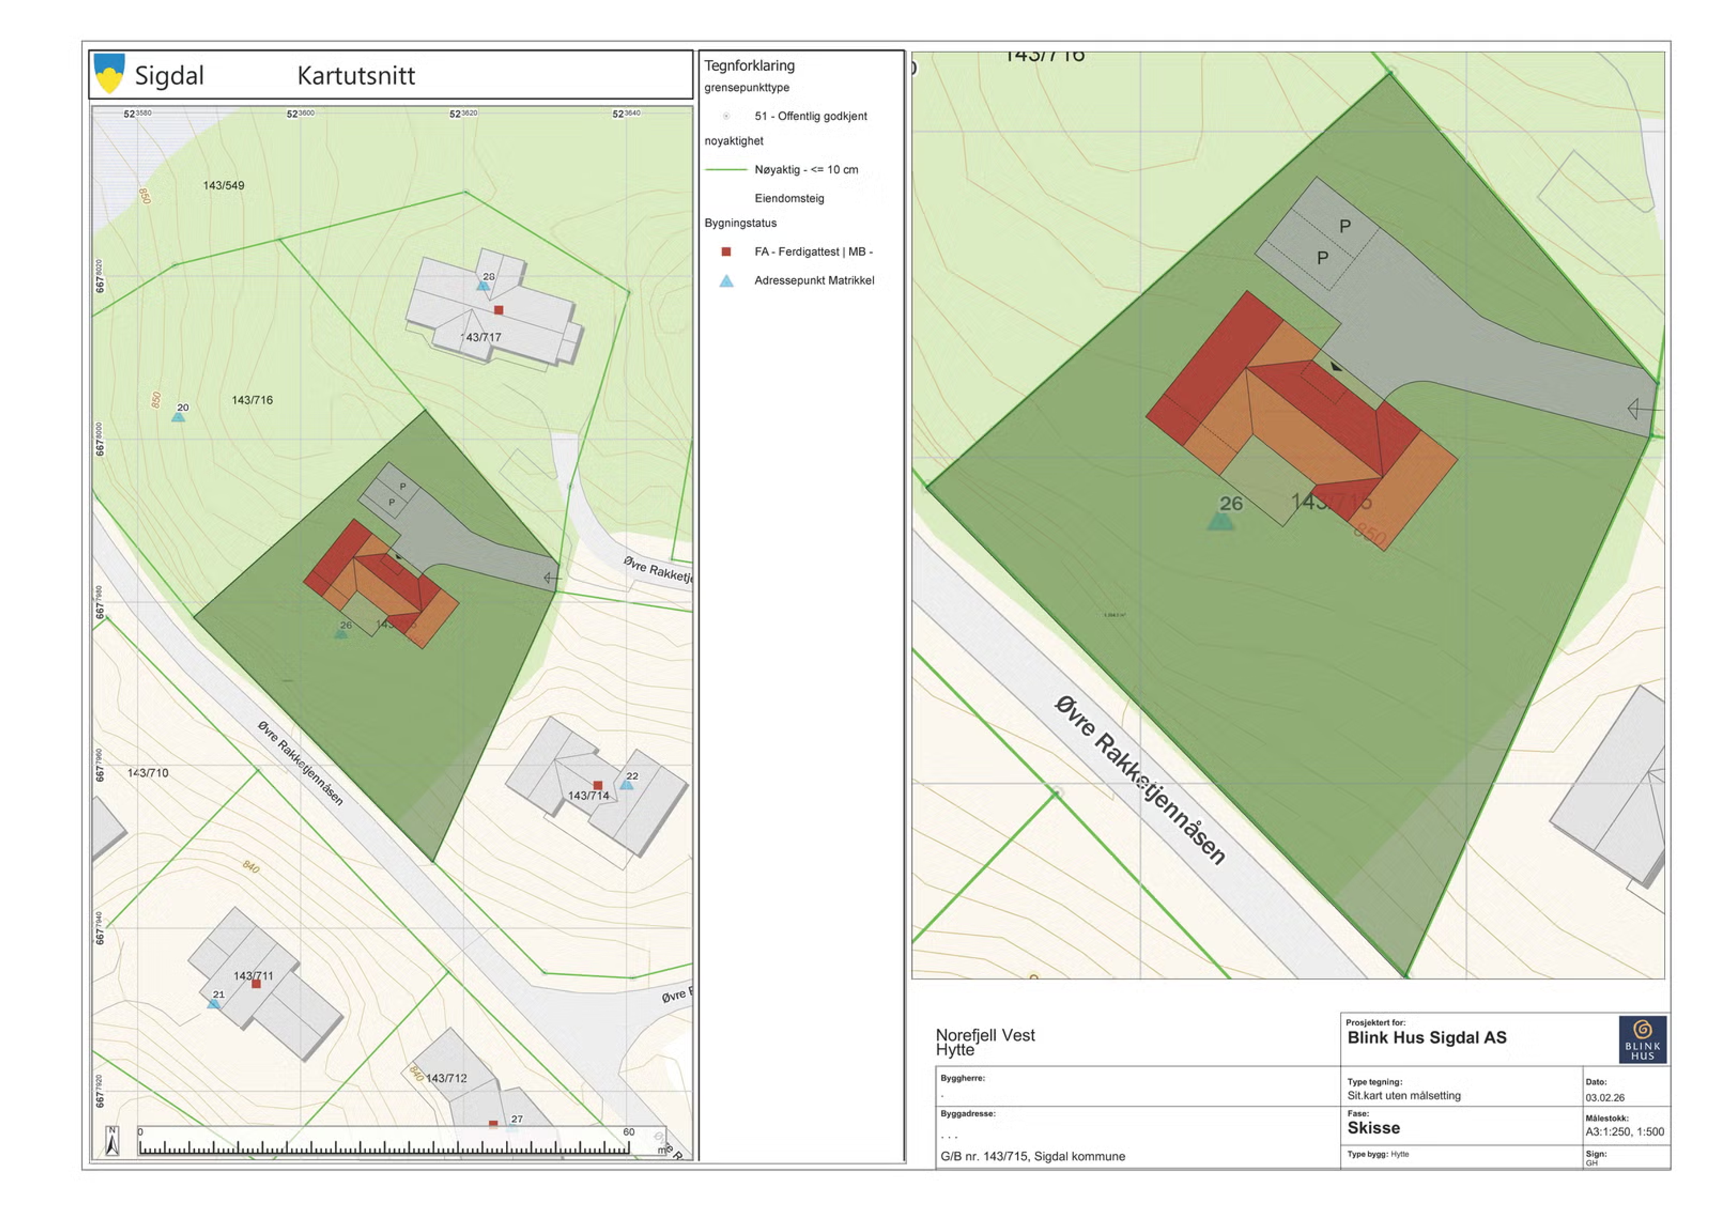The image size is (1711, 1209).
Task: Click the parcel label 143/716 in overview map
Action: (252, 400)
